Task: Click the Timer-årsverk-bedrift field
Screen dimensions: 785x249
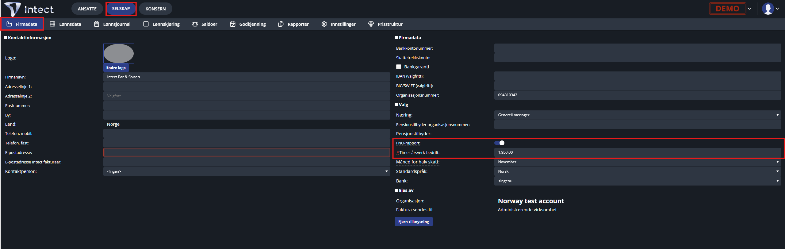Action: pos(638,152)
